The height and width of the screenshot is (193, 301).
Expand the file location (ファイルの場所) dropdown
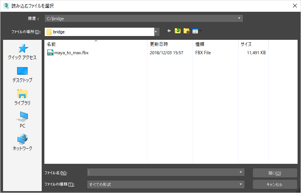[x=156, y=32]
